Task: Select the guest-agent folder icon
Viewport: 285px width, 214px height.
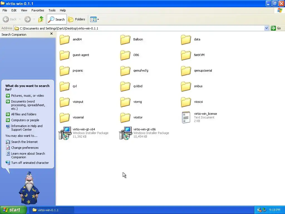Action: point(65,55)
